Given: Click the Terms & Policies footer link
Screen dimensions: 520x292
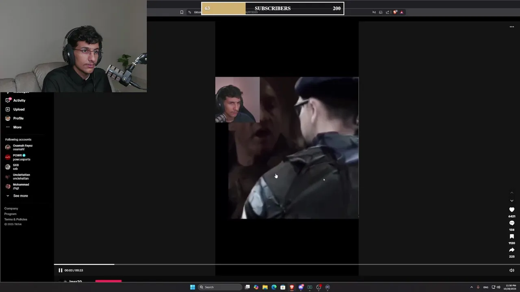Looking at the screenshot, I should tap(16, 219).
